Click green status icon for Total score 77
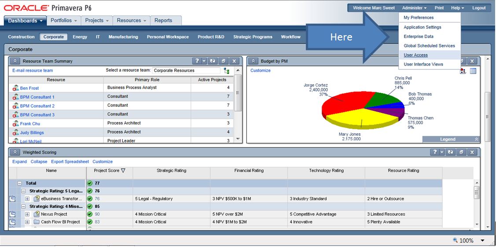This screenshot has height=247, width=496. 90,183
